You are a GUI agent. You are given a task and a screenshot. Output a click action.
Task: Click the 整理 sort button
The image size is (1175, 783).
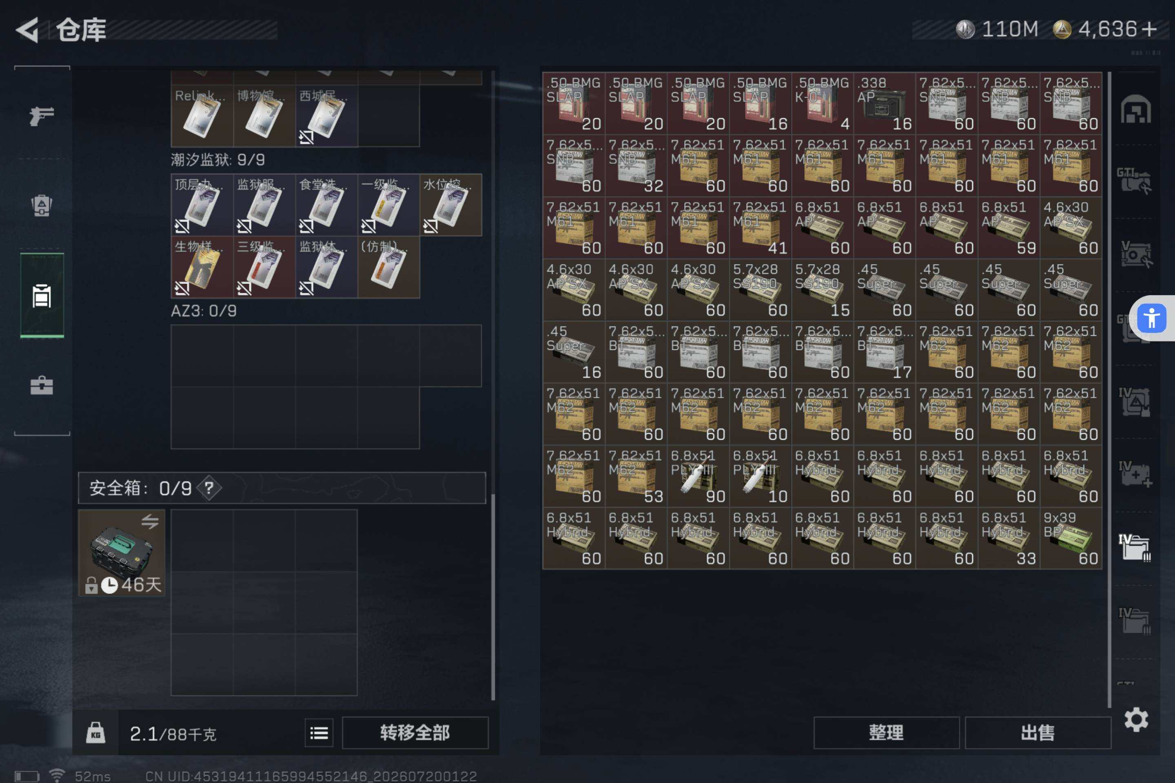click(886, 732)
